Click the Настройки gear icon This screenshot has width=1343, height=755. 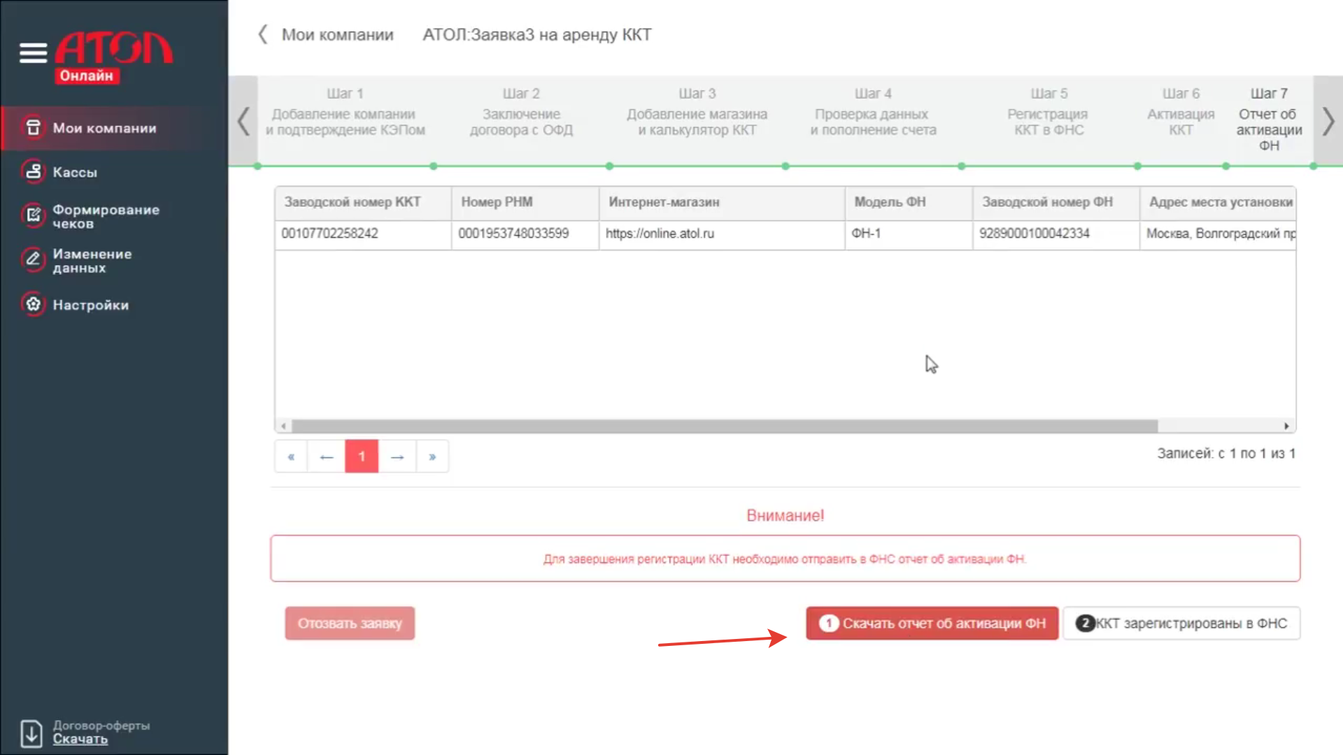point(33,305)
